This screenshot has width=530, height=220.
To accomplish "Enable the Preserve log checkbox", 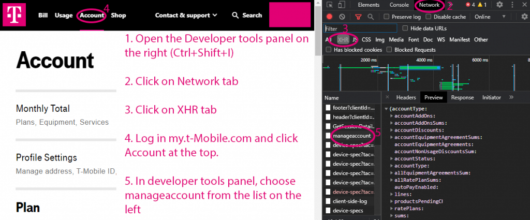I will click(x=387, y=17).
